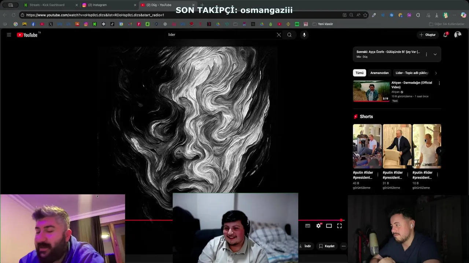Start voice search with the microphone
The image size is (469, 263).
pos(304,35)
